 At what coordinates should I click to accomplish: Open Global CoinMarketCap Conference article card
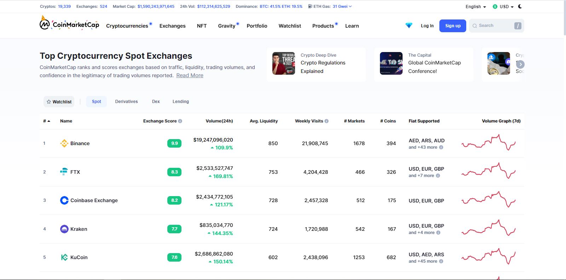point(424,64)
